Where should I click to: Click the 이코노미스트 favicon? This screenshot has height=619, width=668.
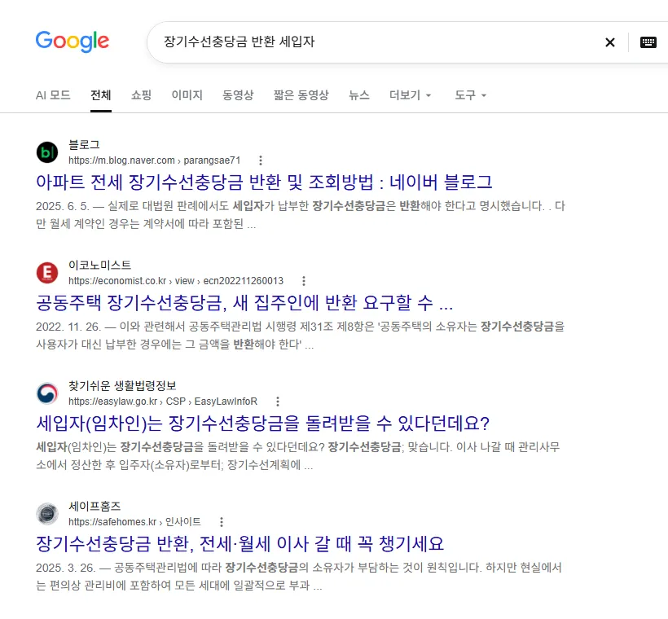coord(47,273)
